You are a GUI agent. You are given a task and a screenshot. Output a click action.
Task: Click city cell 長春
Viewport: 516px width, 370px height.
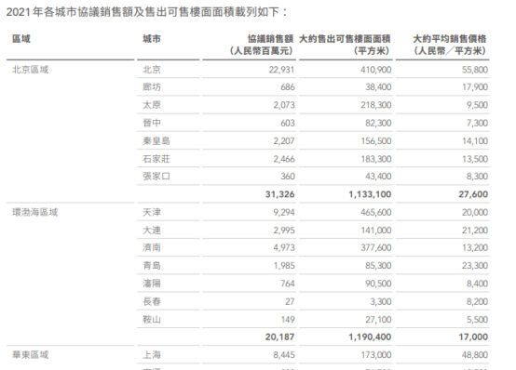coord(152,301)
